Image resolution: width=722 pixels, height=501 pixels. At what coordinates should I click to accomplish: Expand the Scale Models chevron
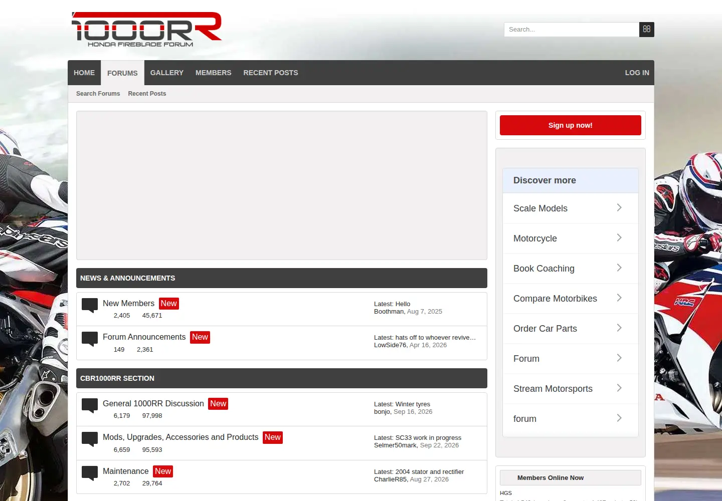619,207
